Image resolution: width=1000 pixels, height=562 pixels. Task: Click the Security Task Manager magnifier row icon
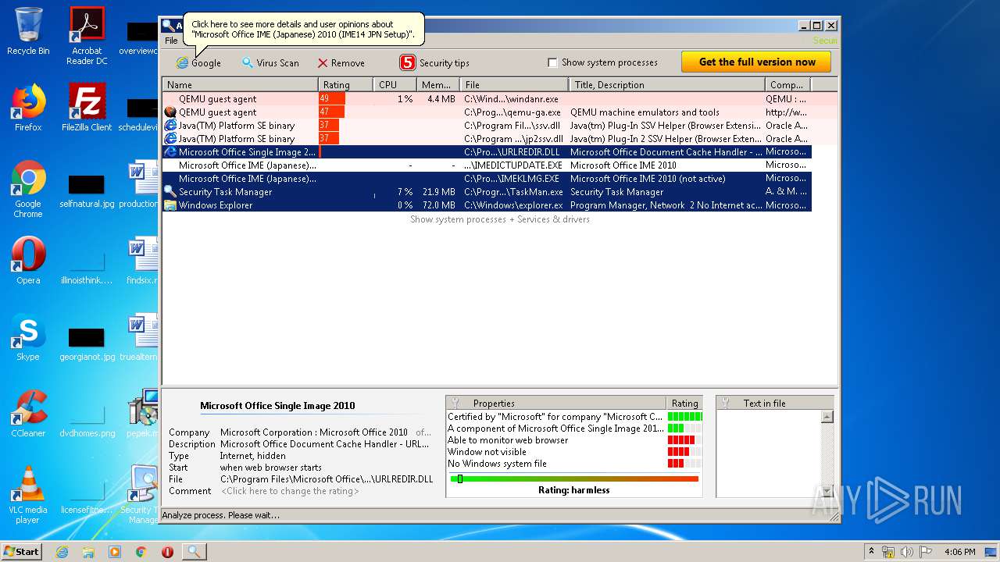(170, 192)
